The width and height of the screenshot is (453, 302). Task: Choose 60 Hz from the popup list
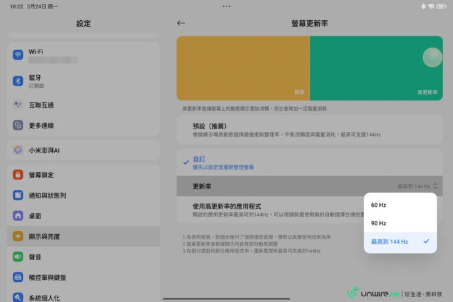click(x=379, y=205)
